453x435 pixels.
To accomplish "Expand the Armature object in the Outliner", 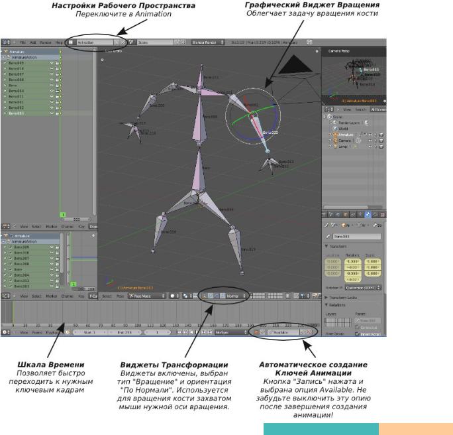I will pos(330,135).
